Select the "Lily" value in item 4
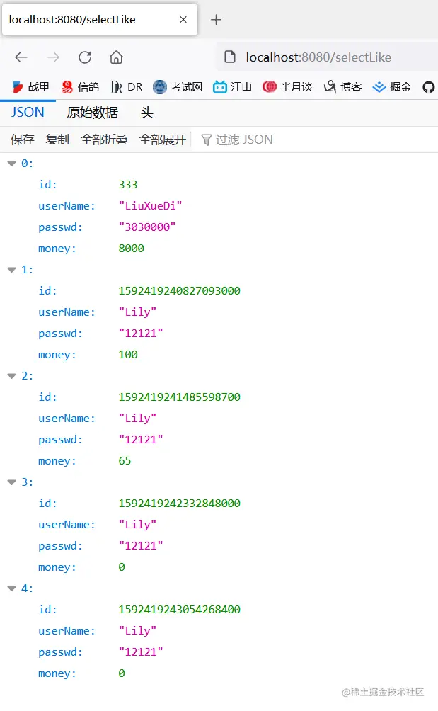Viewport: 438px width, 711px height. pos(138,631)
